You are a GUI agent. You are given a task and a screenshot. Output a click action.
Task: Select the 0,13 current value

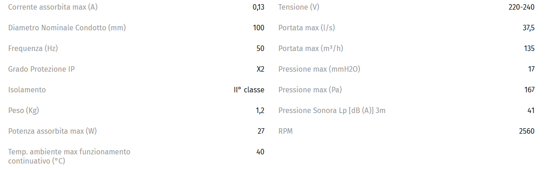pyautogui.click(x=258, y=7)
